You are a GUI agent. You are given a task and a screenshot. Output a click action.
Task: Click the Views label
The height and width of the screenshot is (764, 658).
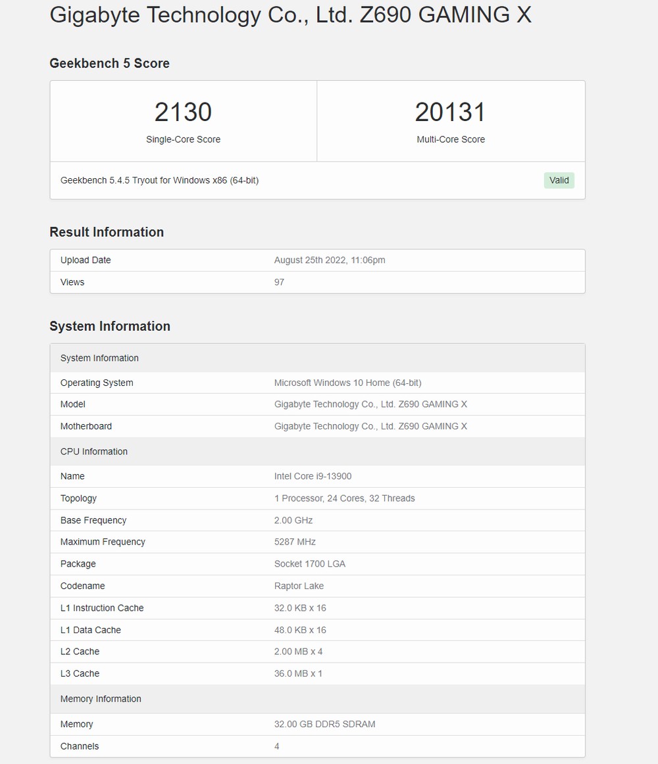(x=72, y=282)
